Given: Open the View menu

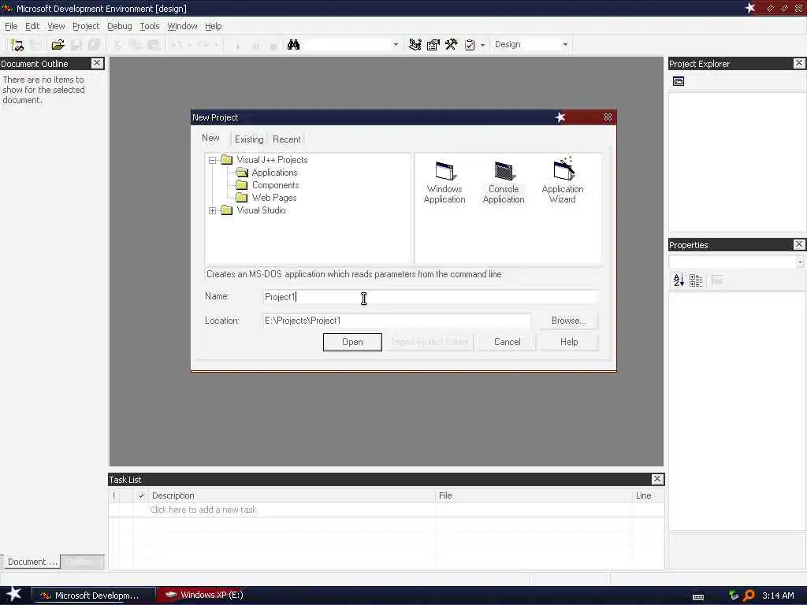Looking at the screenshot, I should (56, 26).
